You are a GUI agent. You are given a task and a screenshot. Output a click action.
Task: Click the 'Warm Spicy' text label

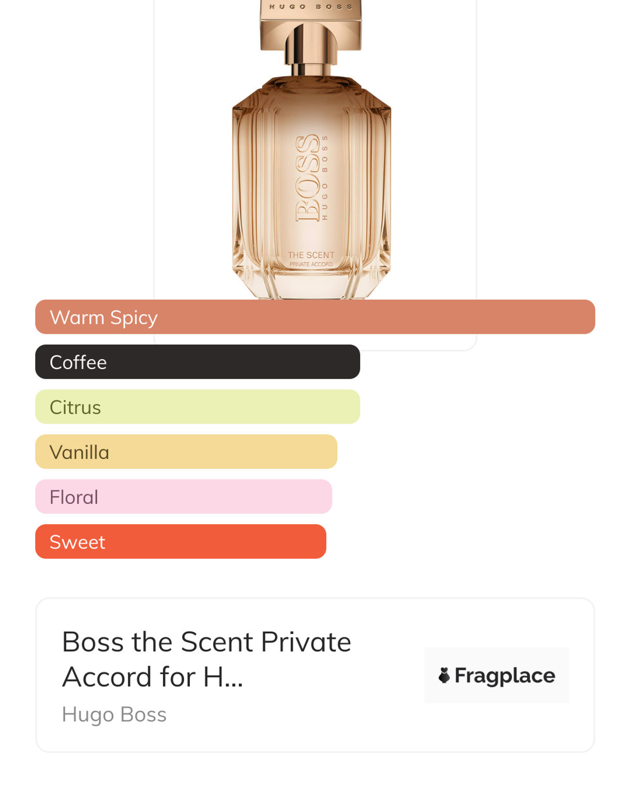pyautogui.click(x=103, y=318)
